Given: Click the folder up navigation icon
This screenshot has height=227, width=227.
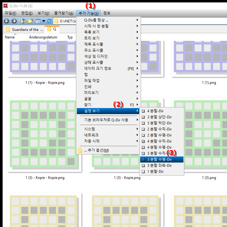Looking at the screenshot, I should click(x=23, y=21).
